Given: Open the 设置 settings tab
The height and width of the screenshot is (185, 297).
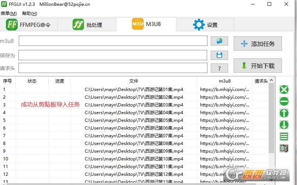Looking at the screenshot, I should [205, 25].
